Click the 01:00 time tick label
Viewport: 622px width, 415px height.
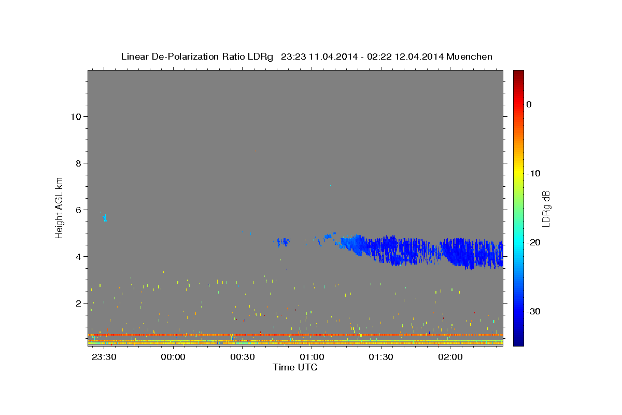click(312, 357)
